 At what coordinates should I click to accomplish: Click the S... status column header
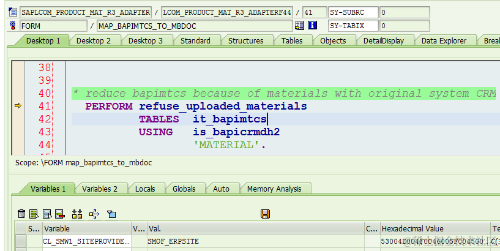click(x=34, y=229)
